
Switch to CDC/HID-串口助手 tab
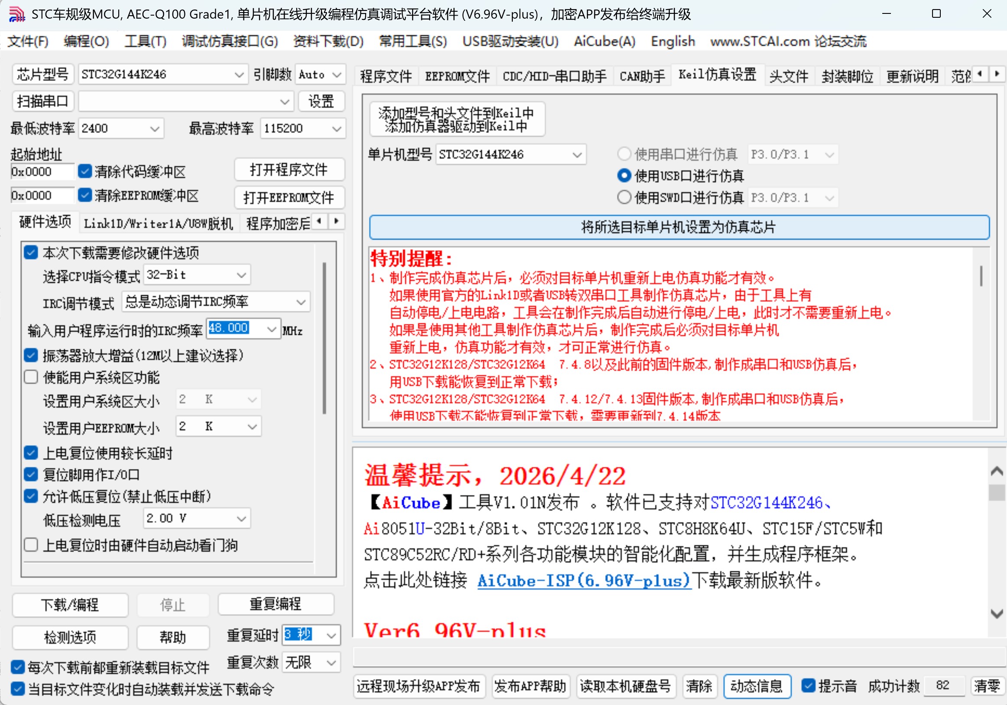coord(554,76)
